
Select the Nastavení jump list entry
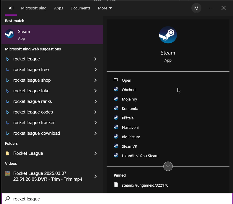click(130, 127)
